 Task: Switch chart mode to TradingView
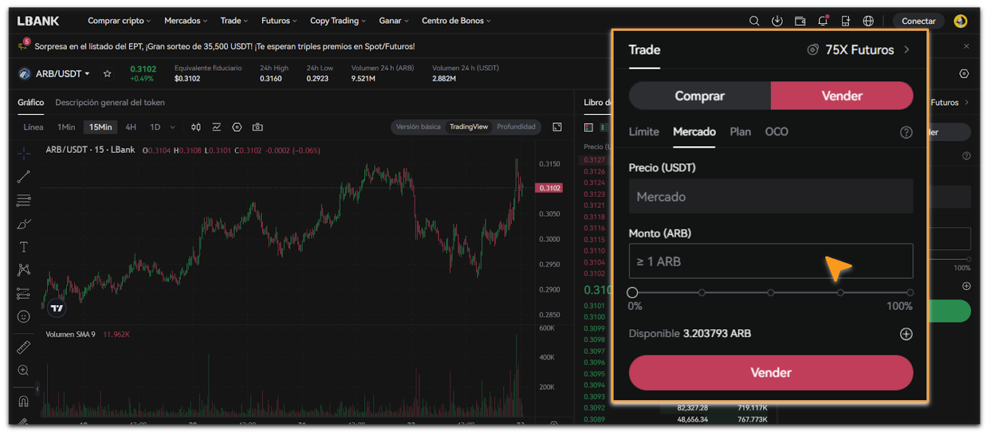click(x=469, y=127)
